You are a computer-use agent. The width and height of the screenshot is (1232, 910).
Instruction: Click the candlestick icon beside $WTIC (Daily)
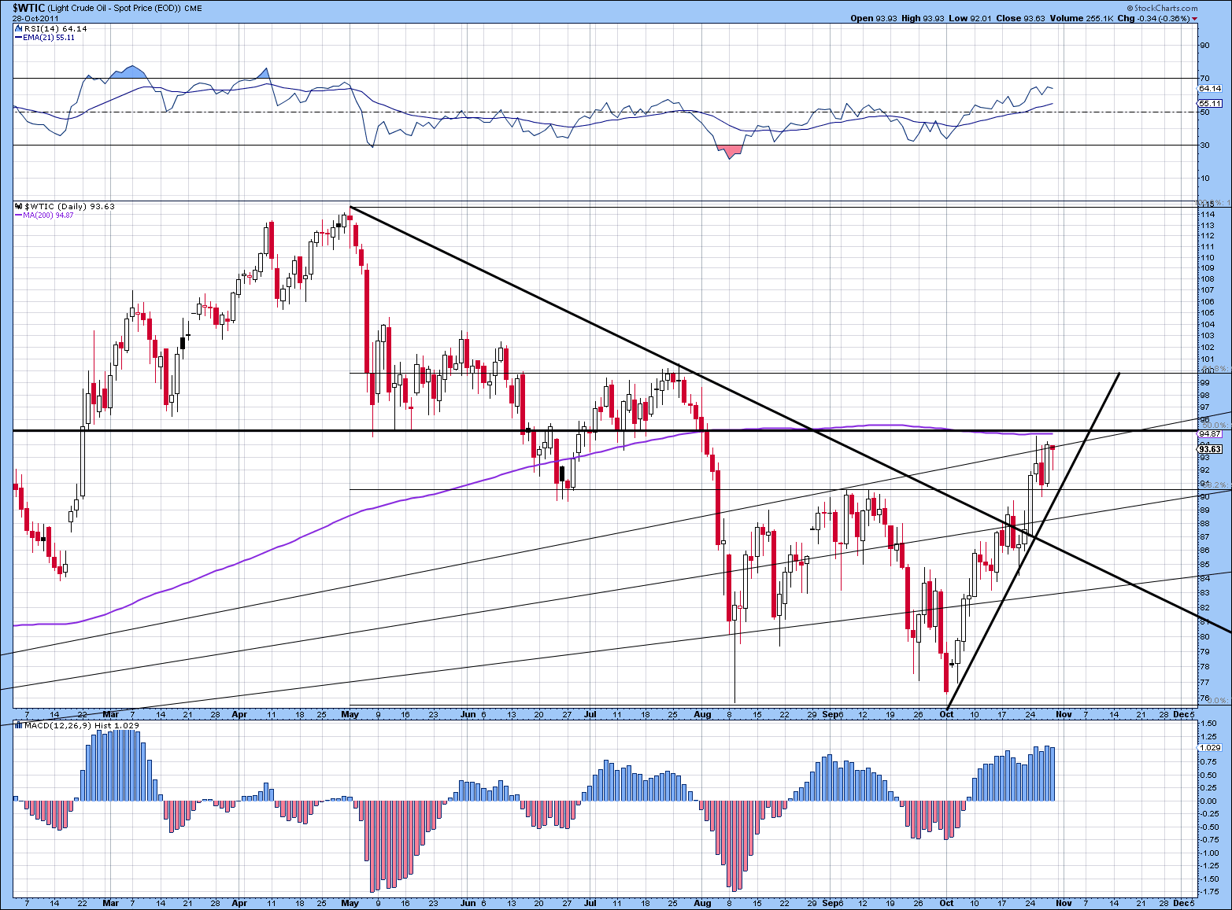19,206
